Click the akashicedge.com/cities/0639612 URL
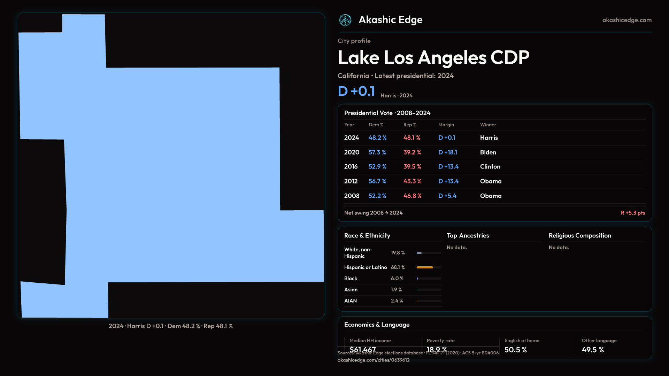Viewport: 669px width, 376px height. (373, 360)
